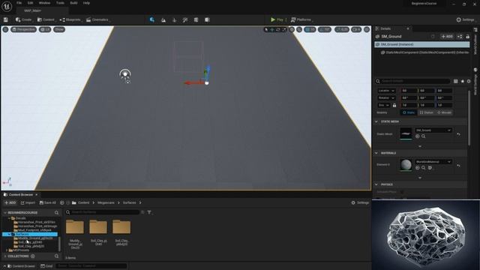This screenshot has width=480, height=270.
Task: Choose the Select objects tool in viewport
Action: point(266,30)
